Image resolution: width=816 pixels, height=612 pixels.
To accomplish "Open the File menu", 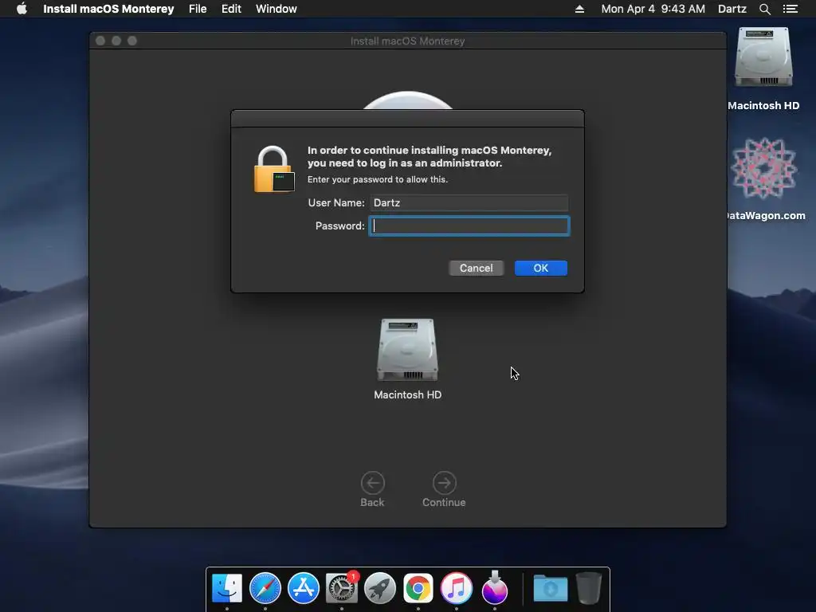I will coord(198,9).
